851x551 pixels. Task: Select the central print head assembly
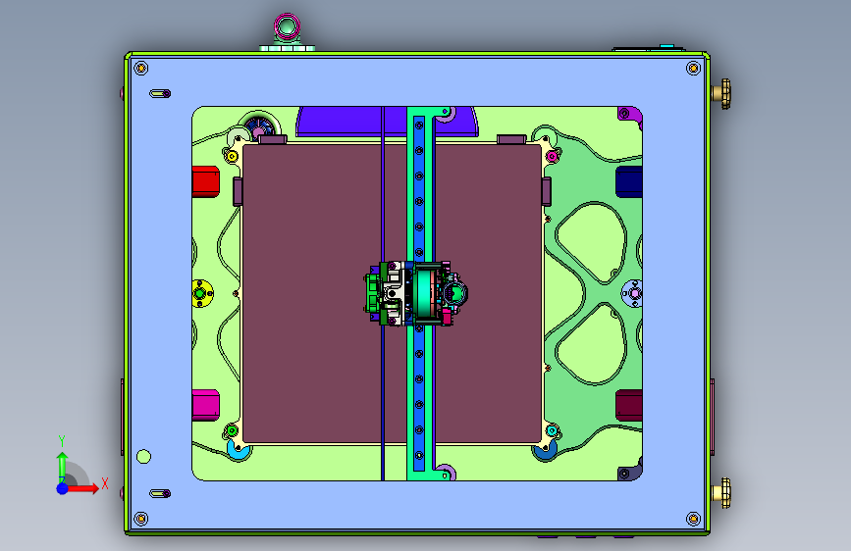point(416,293)
